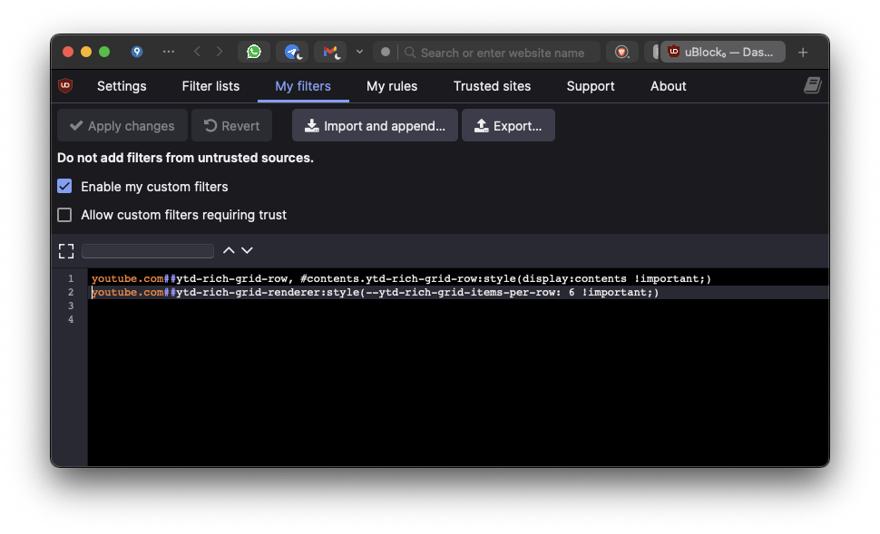Click the down chevron to find next match

[246, 250]
